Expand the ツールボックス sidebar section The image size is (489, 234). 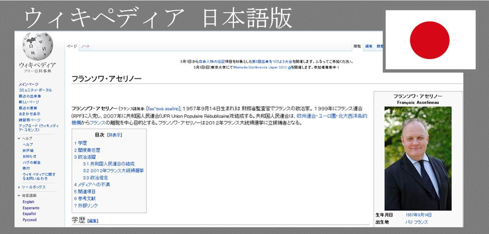(19, 187)
